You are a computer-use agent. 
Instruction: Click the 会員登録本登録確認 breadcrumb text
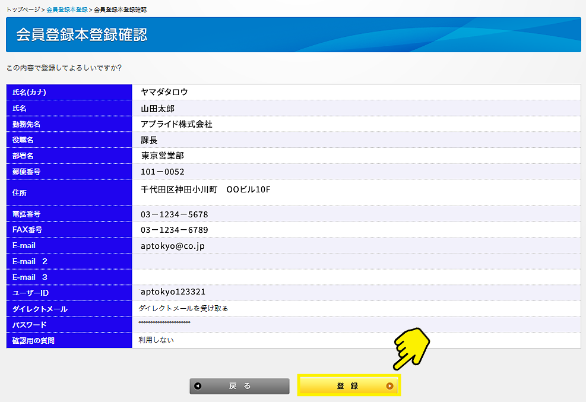[121, 10]
